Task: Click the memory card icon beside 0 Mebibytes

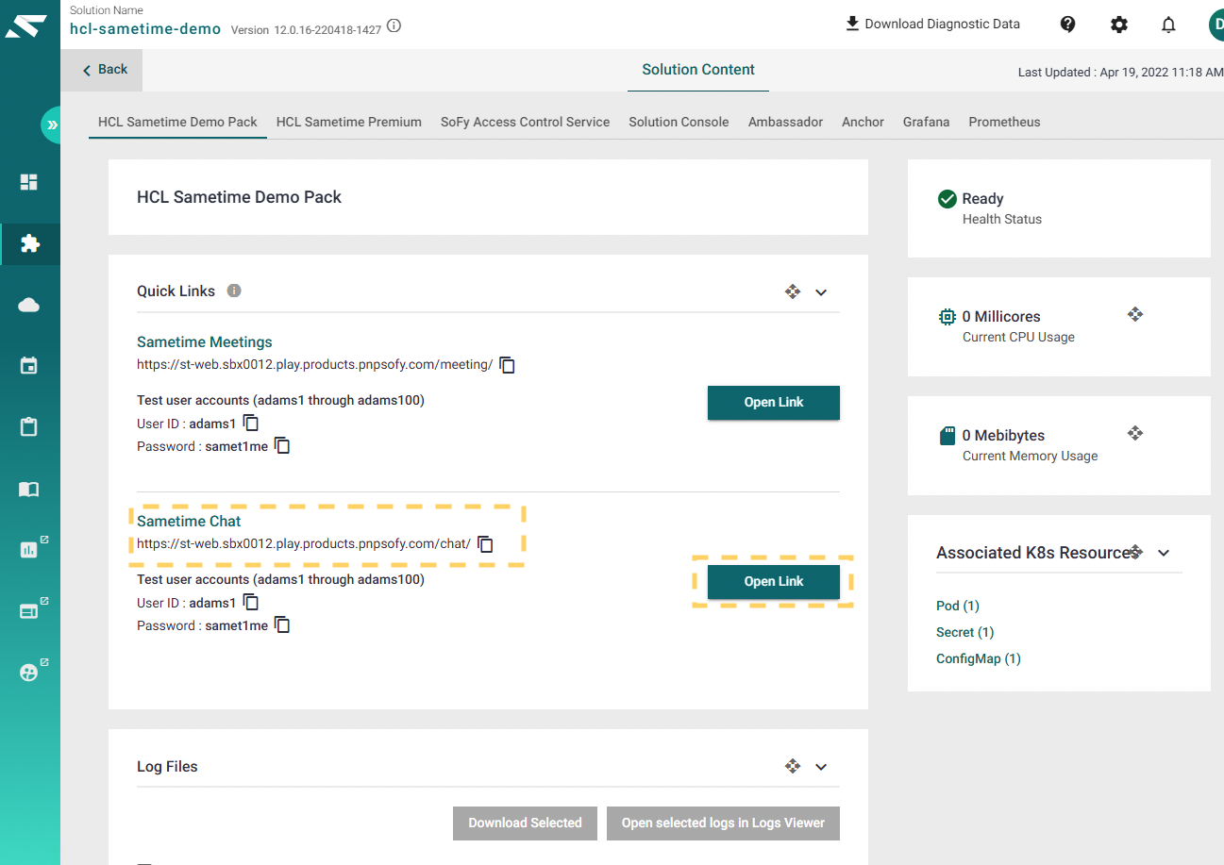Action: click(x=947, y=436)
